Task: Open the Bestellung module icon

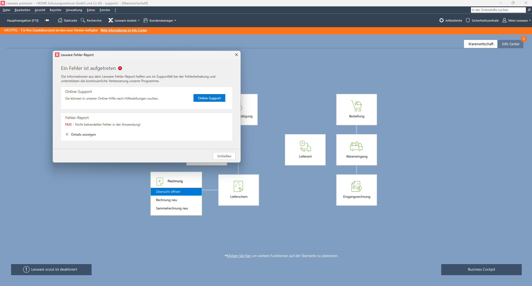Action: click(x=356, y=109)
